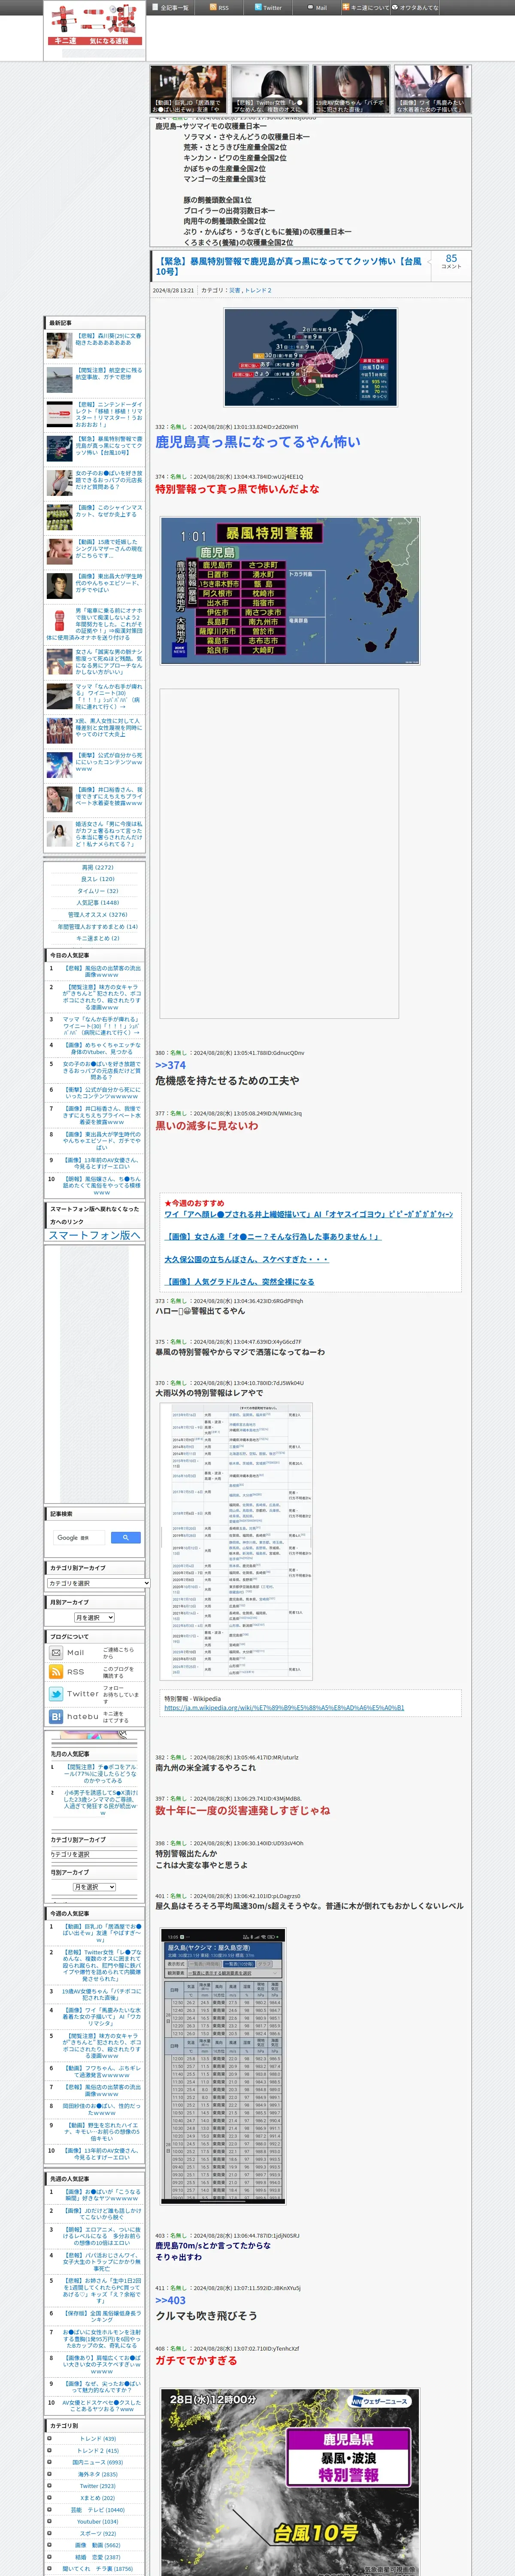Open today's ranking item 公式が自分から死にに
This screenshot has width=515, height=2576.
click(102, 1093)
